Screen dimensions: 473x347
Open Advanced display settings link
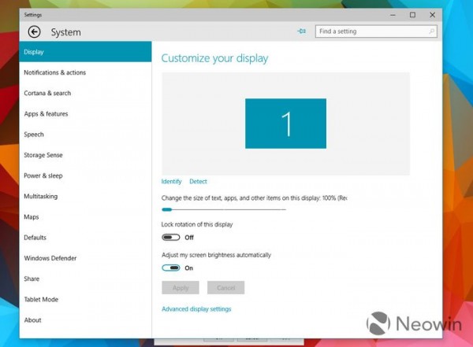(x=196, y=309)
